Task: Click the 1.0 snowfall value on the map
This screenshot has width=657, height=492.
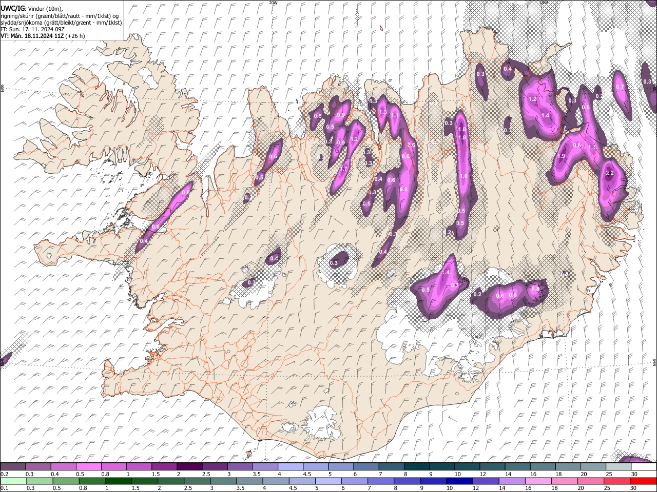Action: tap(463, 176)
